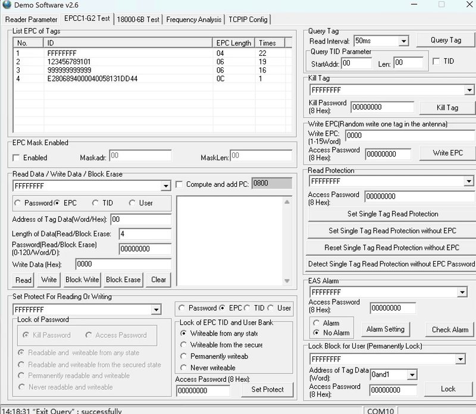Expand the Read Protection tag dropdown
Viewport: 476px width, 414px height.
click(469, 181)
